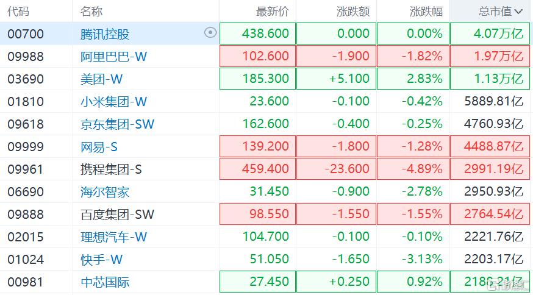Screen dimensions: 533x295
Task: Click the 涨跌幅 column header
Action: pos(426,12)
